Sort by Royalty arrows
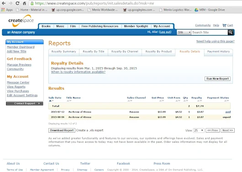242x172 pixels. 200,101
